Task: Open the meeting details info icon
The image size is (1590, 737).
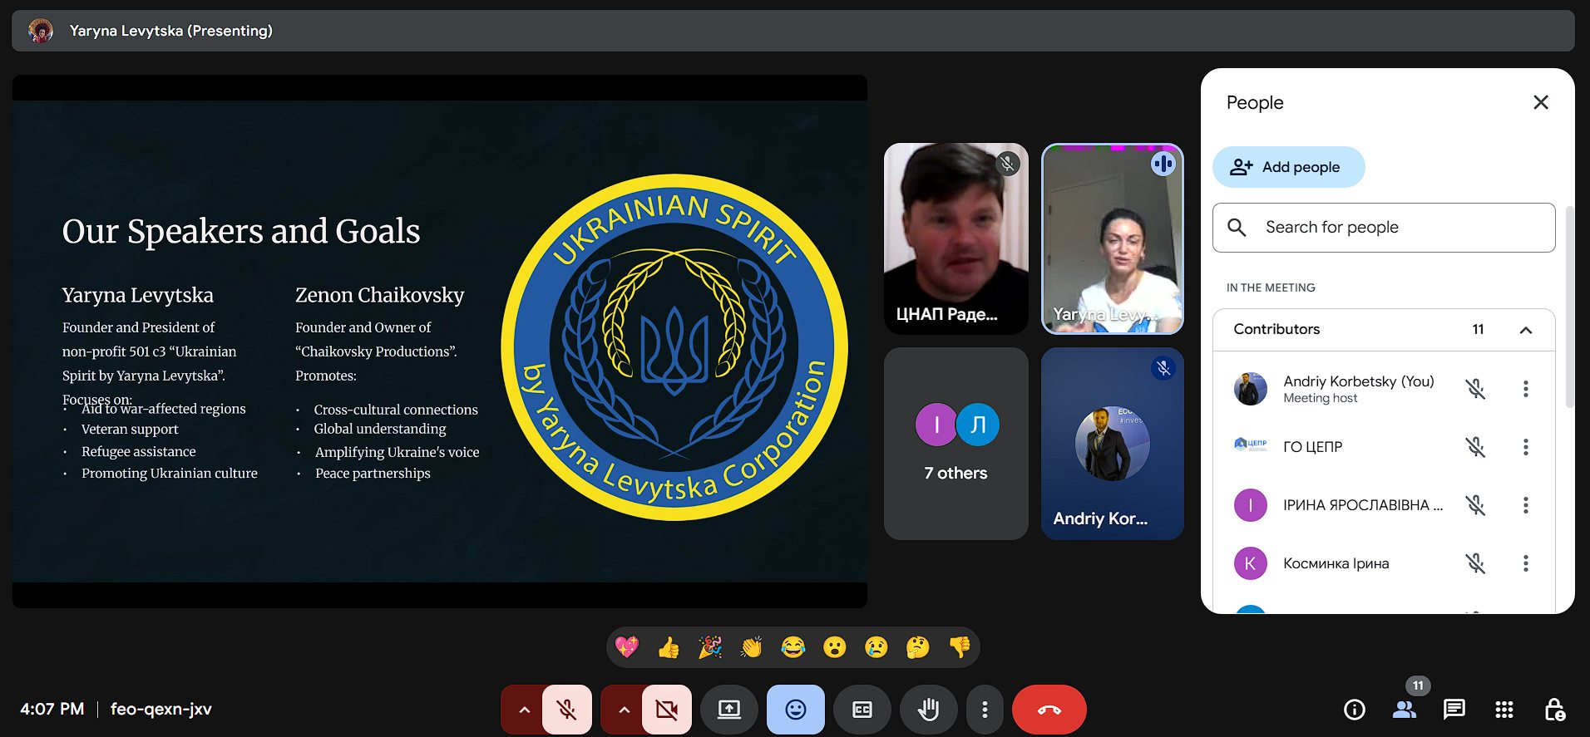Action: (1355, 709)
